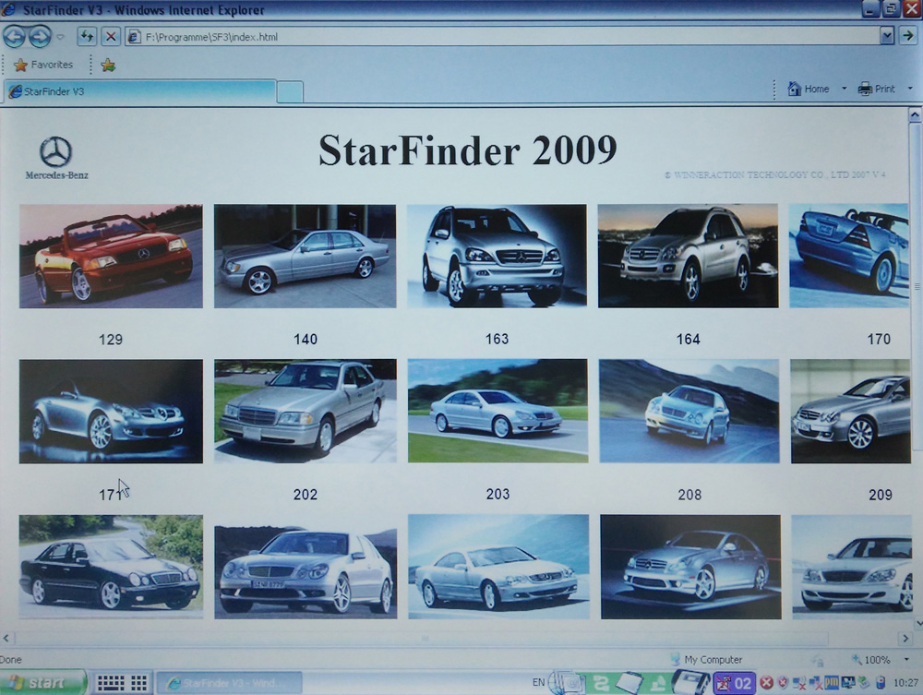This screenshot has width=923, height=695.
Task: Click the model number 163 label
Action: point(497,339)
